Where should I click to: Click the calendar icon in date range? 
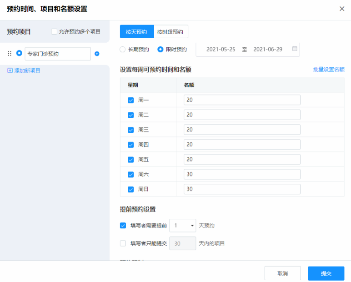click(x=295, y=49)
